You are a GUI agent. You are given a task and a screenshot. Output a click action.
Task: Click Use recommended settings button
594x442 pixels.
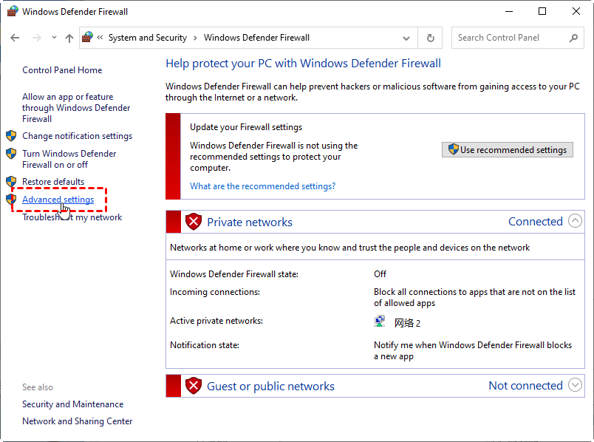point(507,149)
